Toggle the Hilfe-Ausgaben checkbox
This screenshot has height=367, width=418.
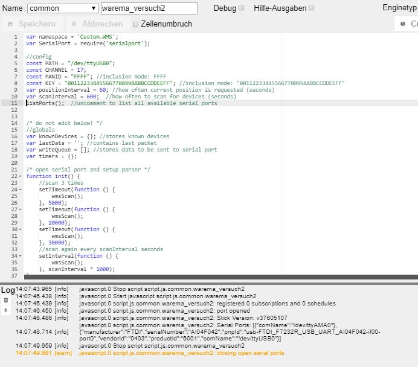pyautogui.click(x=311, y=8)
